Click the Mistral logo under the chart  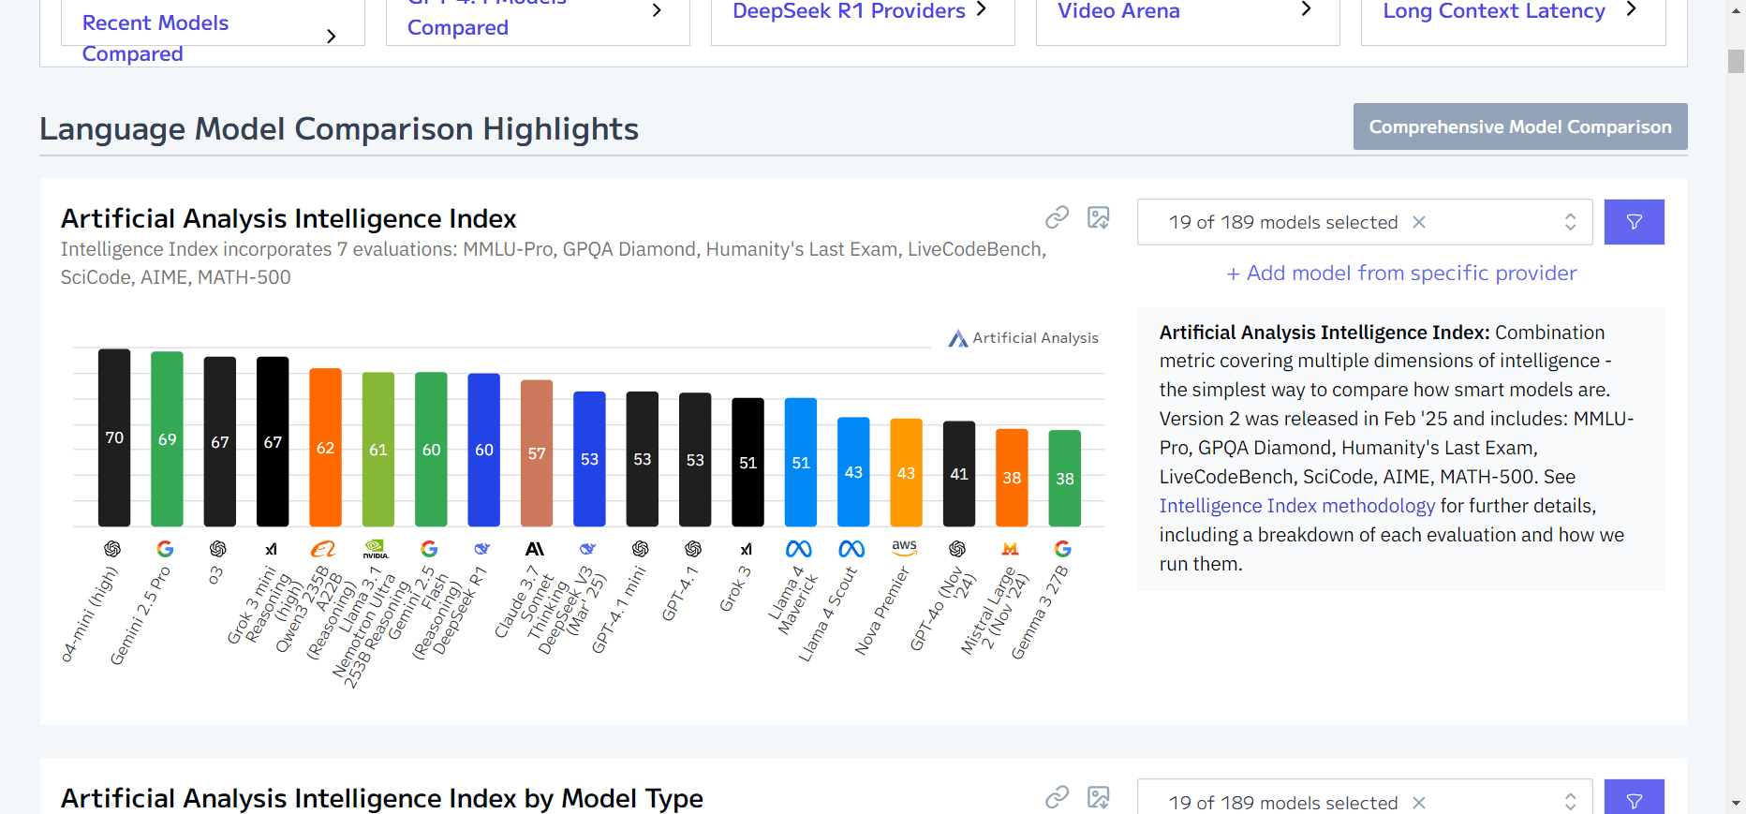(x=1010, y=549)
